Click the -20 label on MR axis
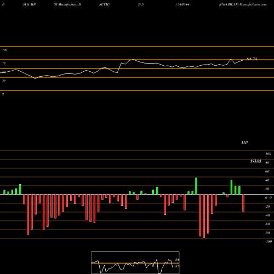274x274 pixels. click(x=267, y=207)
